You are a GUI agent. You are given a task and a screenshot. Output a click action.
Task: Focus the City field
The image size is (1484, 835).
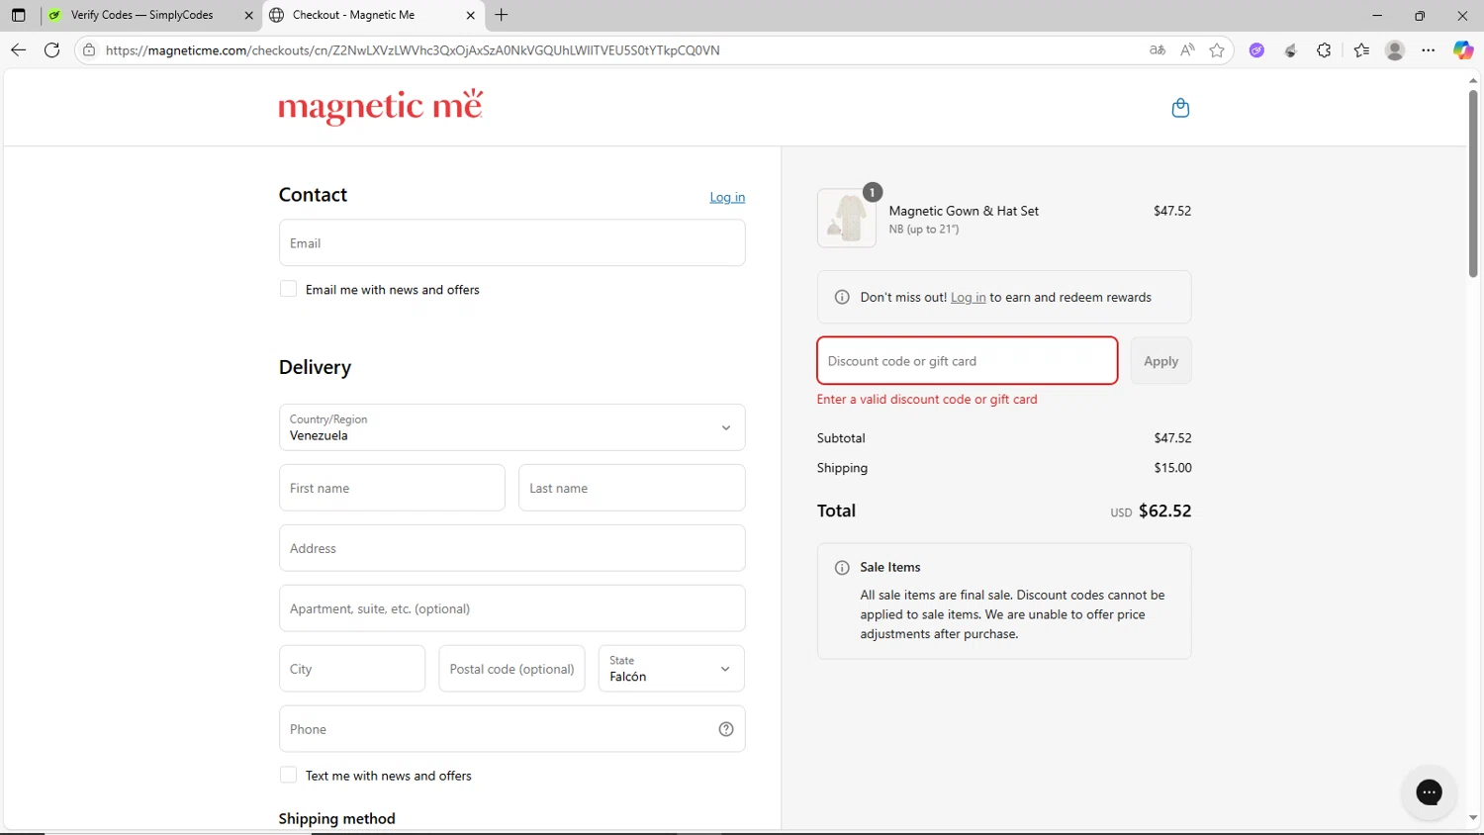tap(351, 669)
